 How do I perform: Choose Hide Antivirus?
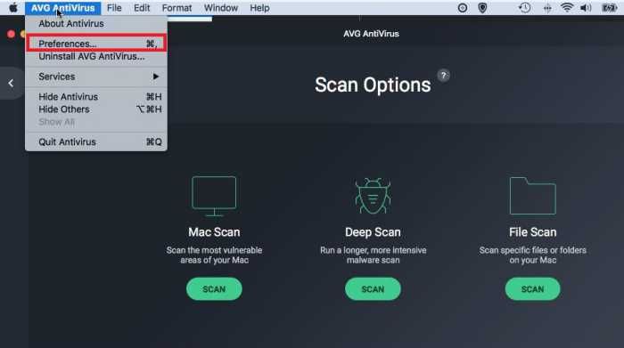[x=96, y=97]
